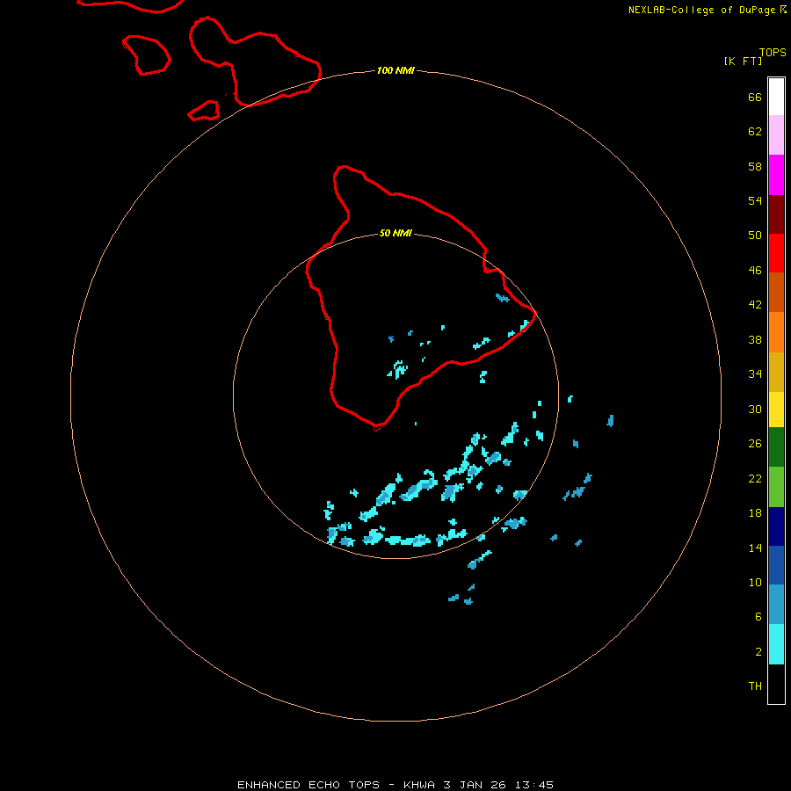
Task: Click legend value "14"
Action: pyautogui.click(x=755, y=548)
